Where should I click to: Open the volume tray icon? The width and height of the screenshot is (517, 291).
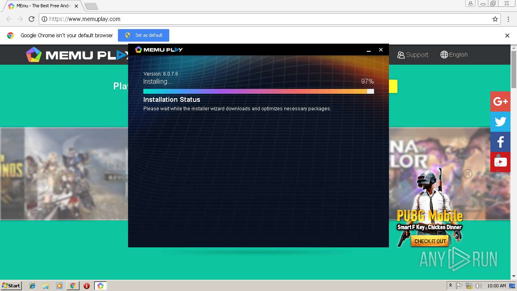[479, 286]
